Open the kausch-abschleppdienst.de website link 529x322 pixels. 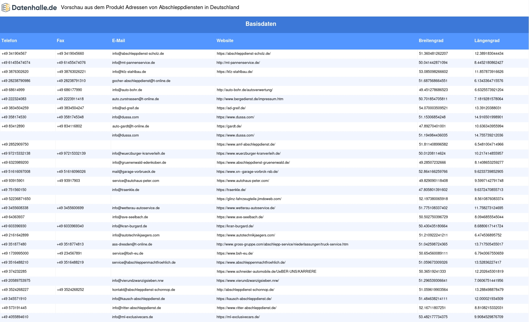click(244, 299)
